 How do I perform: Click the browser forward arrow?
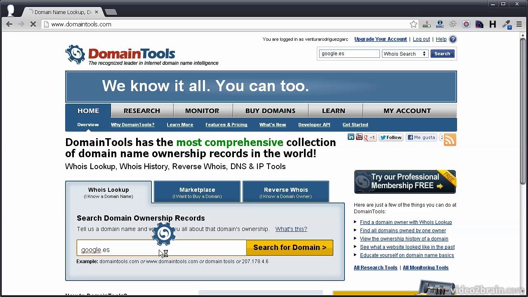pos(21,24)
